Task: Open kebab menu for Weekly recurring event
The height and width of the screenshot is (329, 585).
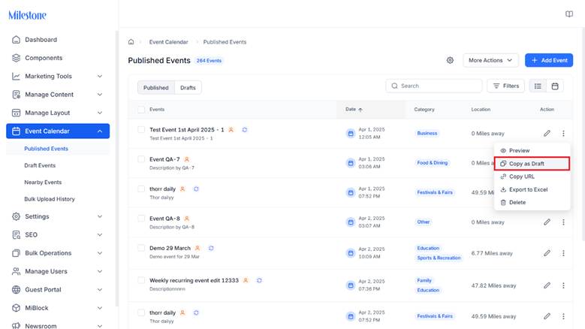Action: point(563,285)
